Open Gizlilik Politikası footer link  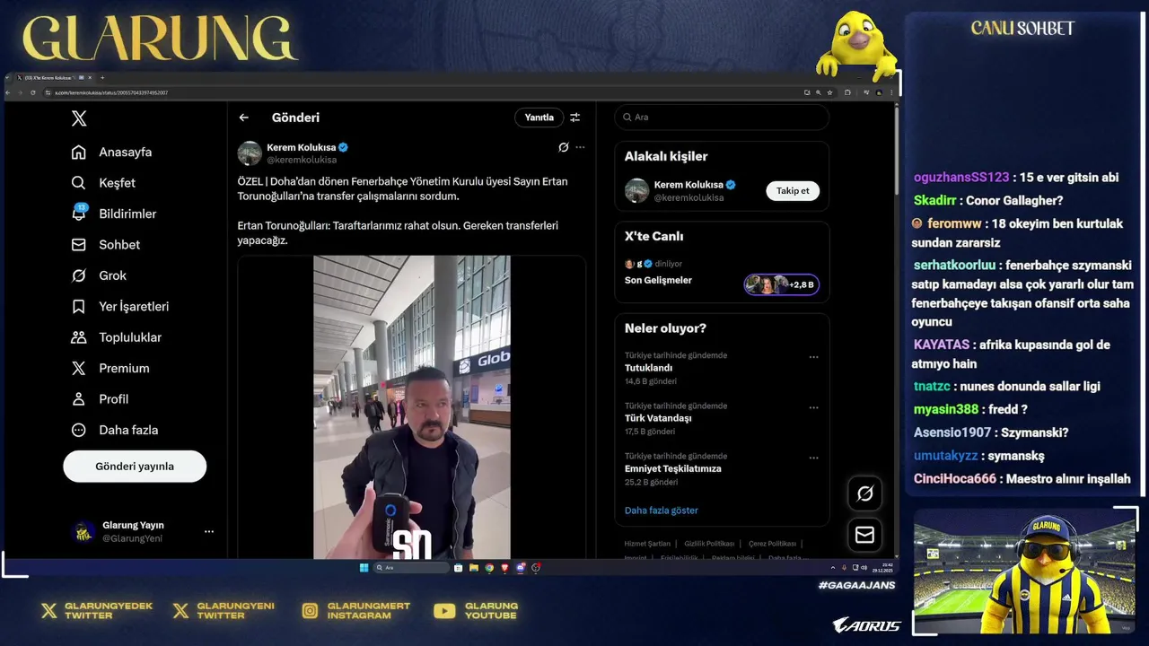[709, 544]
